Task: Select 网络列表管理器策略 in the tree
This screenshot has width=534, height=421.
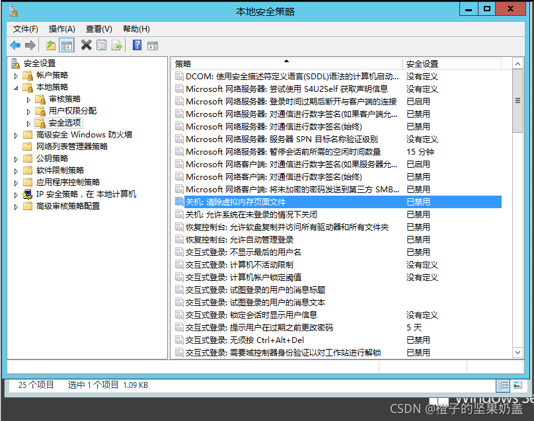Action: tap(72, 147)
